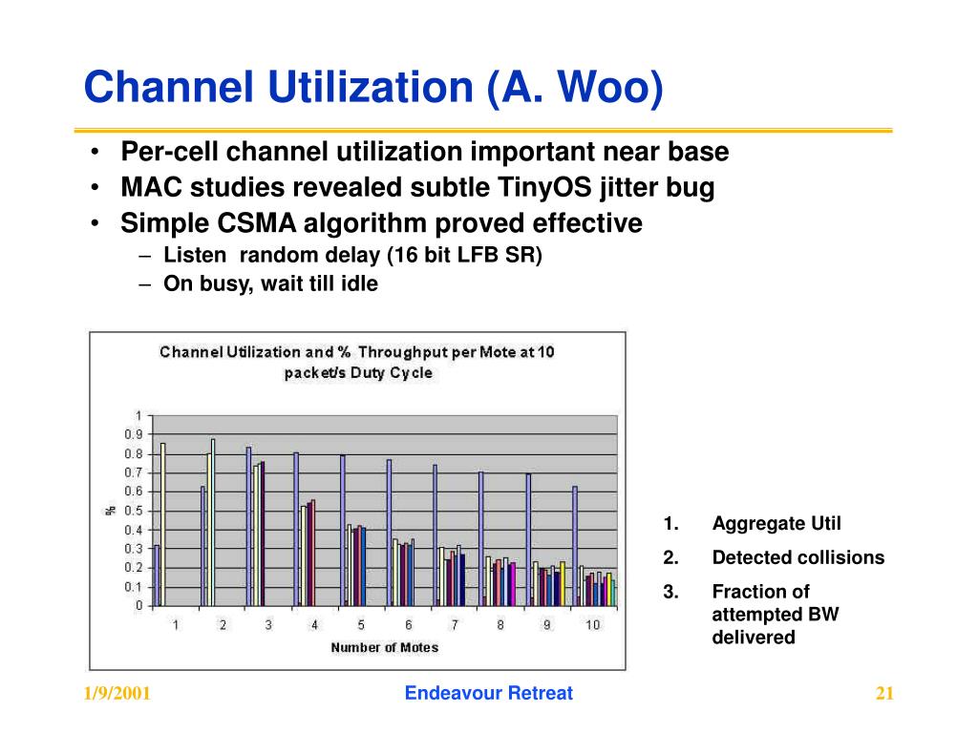The height and width of the screenshot is (733, 978).
Task: Click sub-bullet 'On busy, wait till idle'
Action: tap(270, 283)
